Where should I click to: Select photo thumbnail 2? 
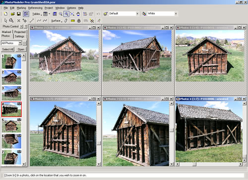coord(11,77)
